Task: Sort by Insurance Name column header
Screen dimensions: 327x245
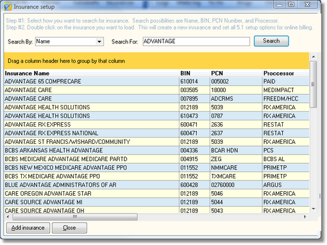Action: (92, 74)
